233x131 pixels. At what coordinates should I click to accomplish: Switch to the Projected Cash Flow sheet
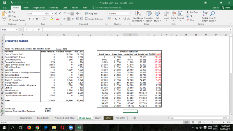[x=64, y=118]
